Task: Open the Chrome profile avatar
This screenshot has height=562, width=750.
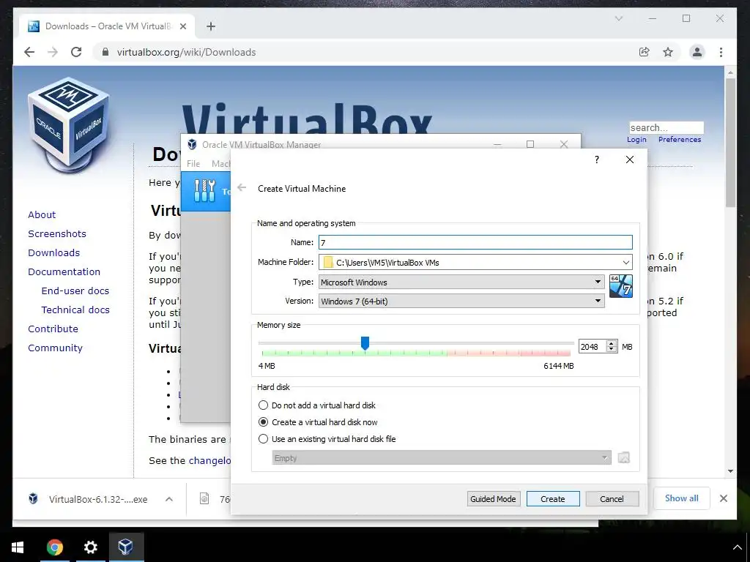Action: coord(697,52)
